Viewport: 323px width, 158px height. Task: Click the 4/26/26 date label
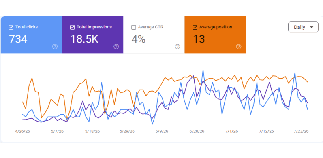point(22,131)
